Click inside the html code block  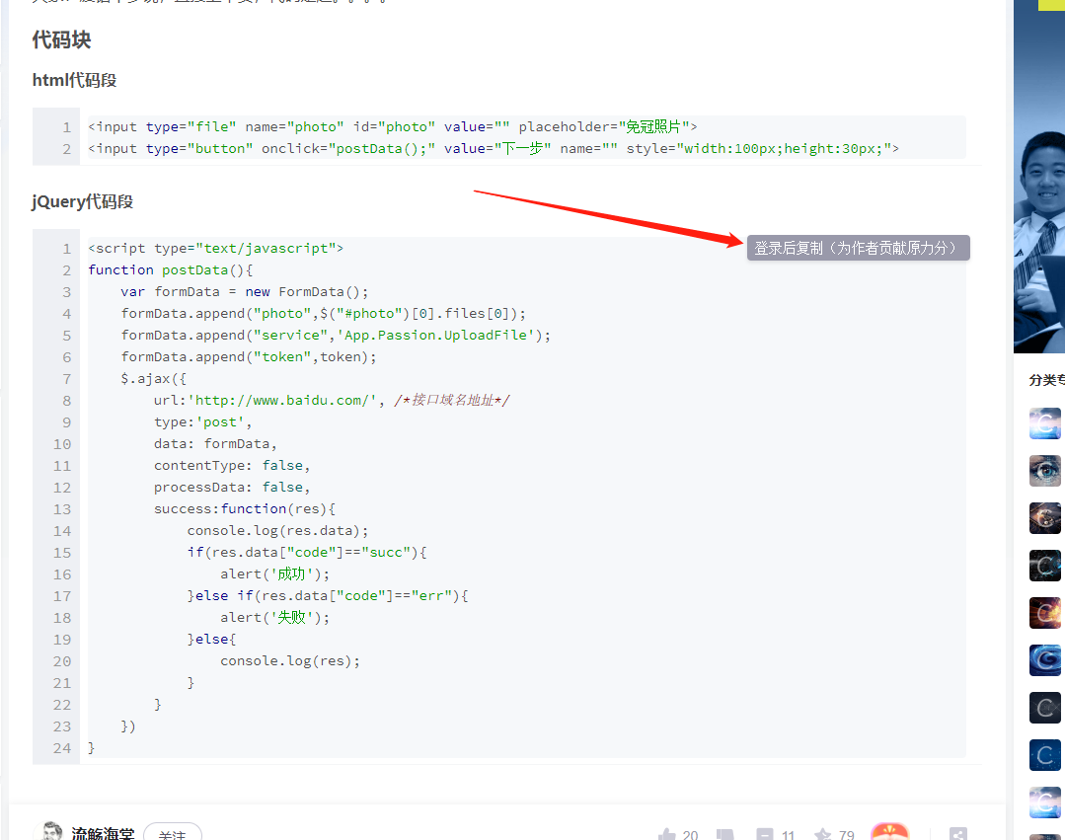coord(494,137)
